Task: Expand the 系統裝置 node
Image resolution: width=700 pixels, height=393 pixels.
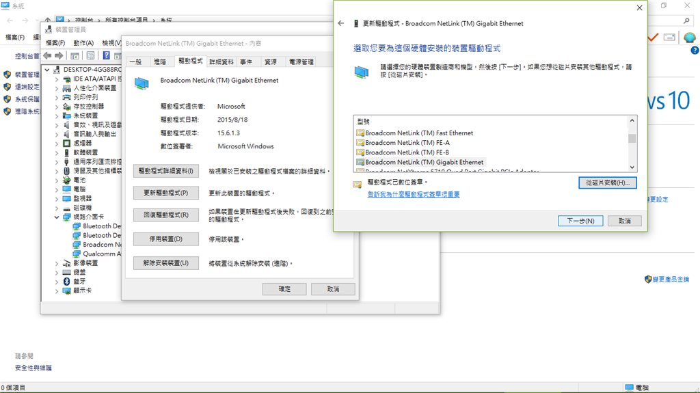Action: click(x=57, y=116)
